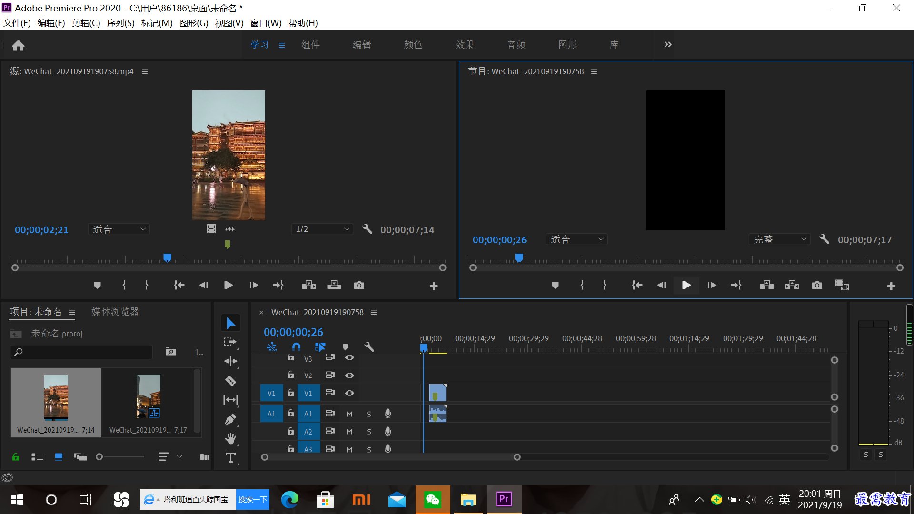Select the Pen tool
Screen dimensions: 914x514
click(x=230, y=419)
